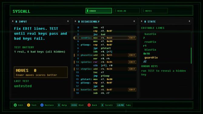Click the KNOWN KEYS heading
This screenshot has height=114, width=203.
pos(149,66)
